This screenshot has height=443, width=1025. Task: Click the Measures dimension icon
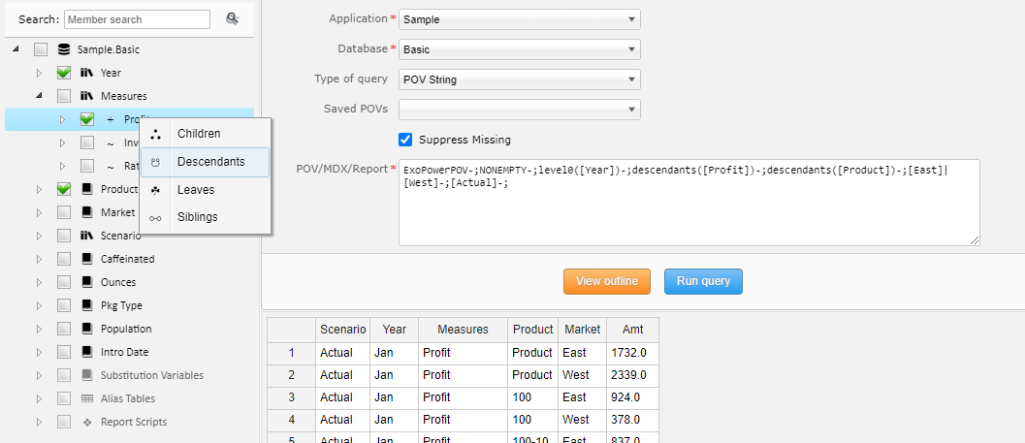click(x=87, y=96)
